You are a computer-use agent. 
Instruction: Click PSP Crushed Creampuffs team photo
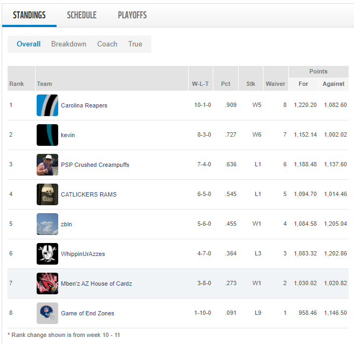[x=47, y=165]
